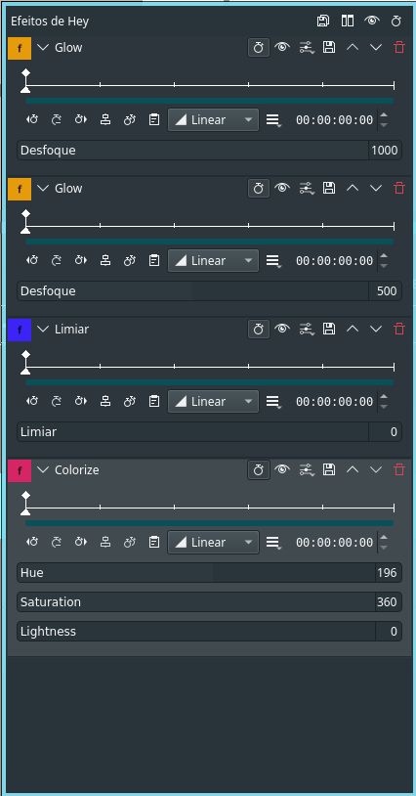Viewport: 416px width, 796px height.
Task: Copy keyframes to clipboard in Colorize
Action: tap(154, 543)
